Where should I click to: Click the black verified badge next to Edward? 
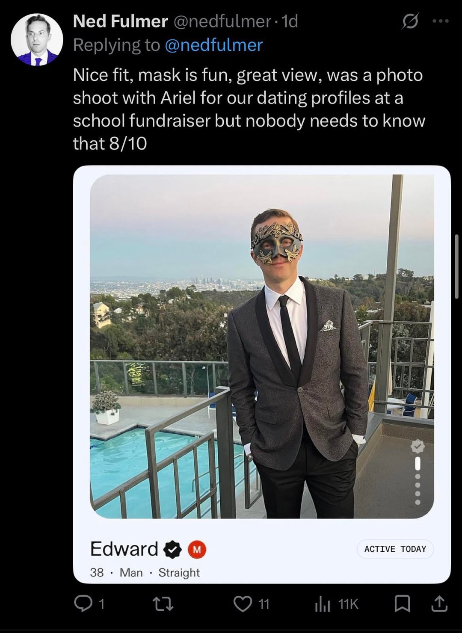tap(173, 549)
